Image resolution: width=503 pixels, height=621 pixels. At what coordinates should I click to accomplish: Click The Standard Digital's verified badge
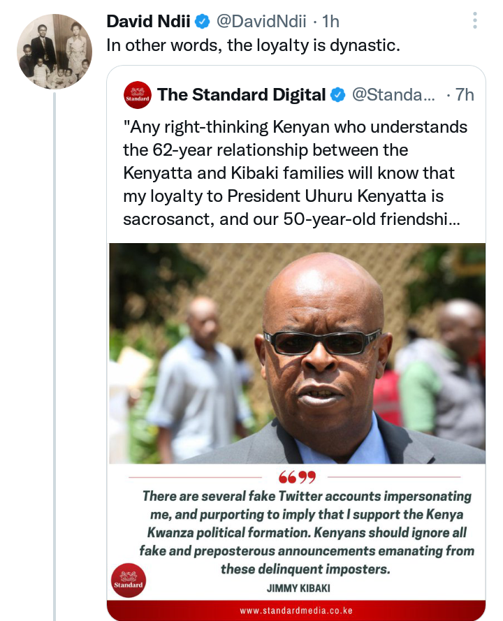tap(338, 95)
